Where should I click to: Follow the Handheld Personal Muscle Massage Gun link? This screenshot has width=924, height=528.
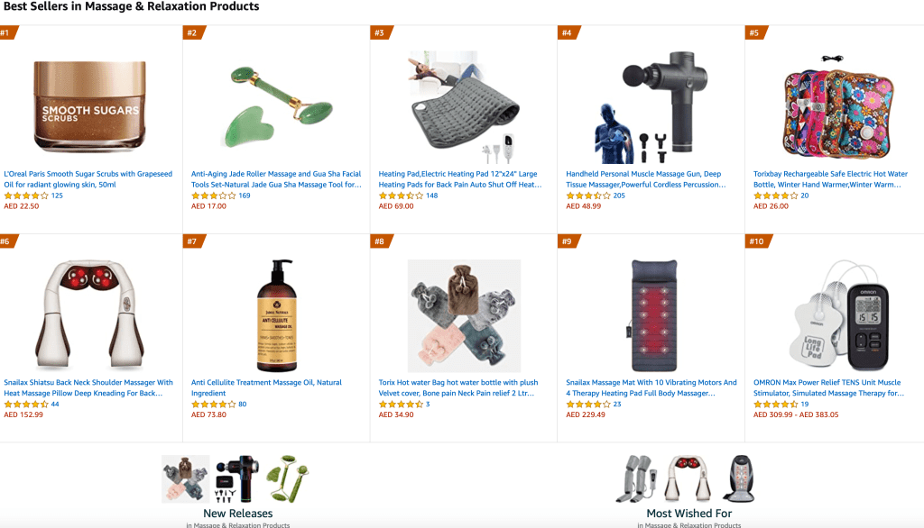click(646, 179)
